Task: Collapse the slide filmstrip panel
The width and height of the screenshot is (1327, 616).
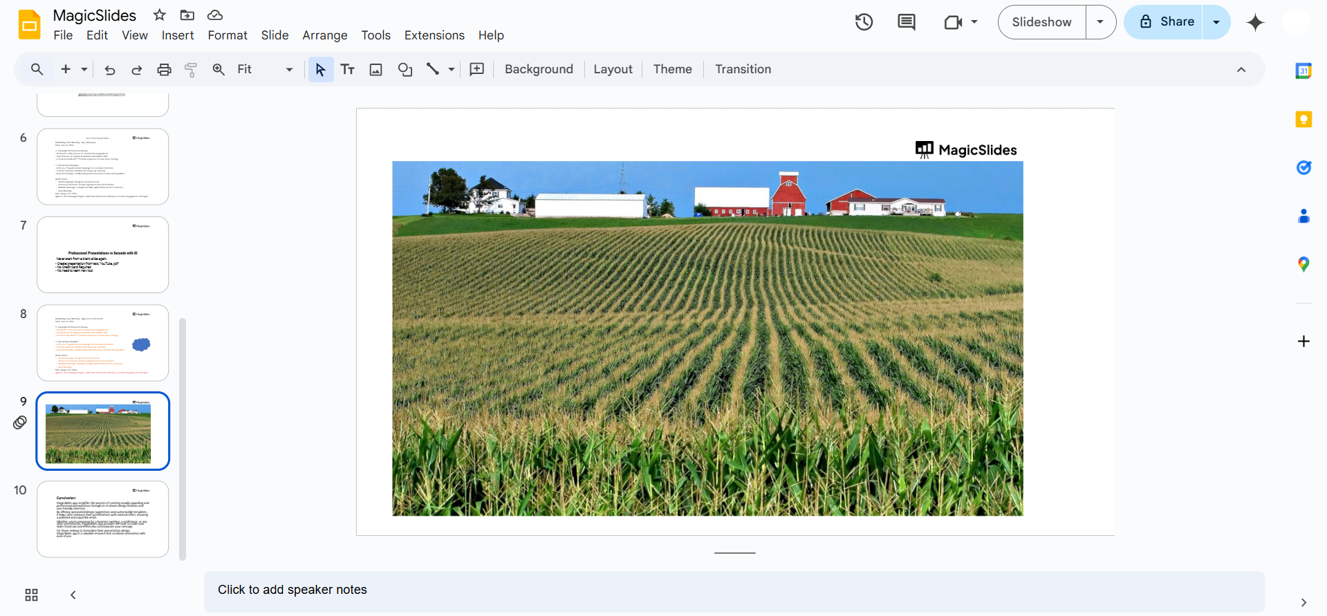Action: (x=73, y=595)
